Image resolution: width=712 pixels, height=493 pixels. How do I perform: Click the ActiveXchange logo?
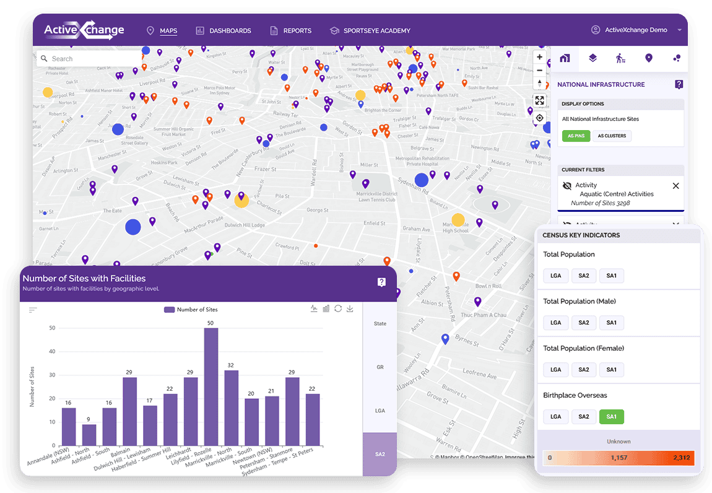84,30
